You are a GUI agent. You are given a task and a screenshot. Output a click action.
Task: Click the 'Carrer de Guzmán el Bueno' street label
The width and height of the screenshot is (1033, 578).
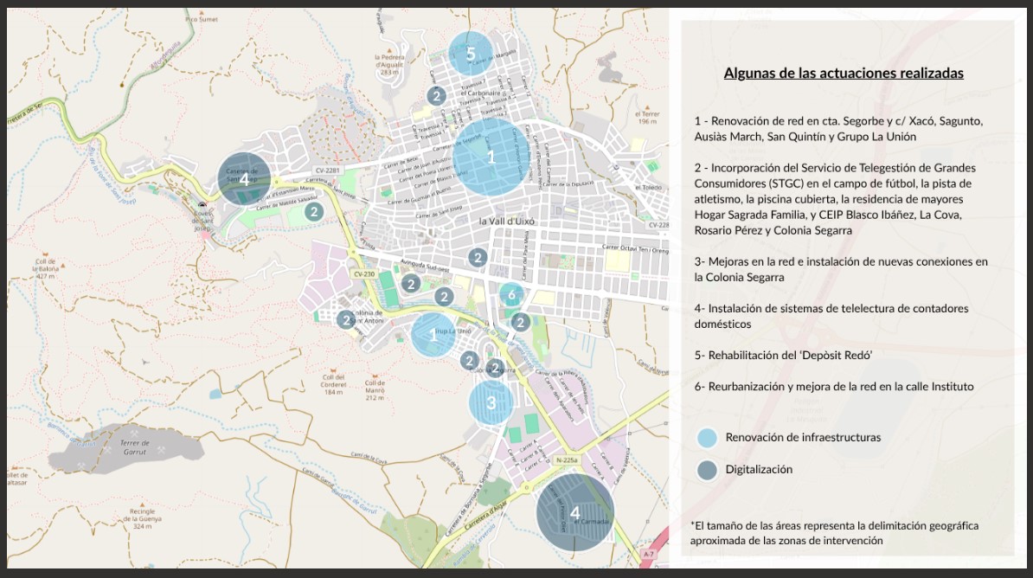pyautogui.click(x=418, y=196)
